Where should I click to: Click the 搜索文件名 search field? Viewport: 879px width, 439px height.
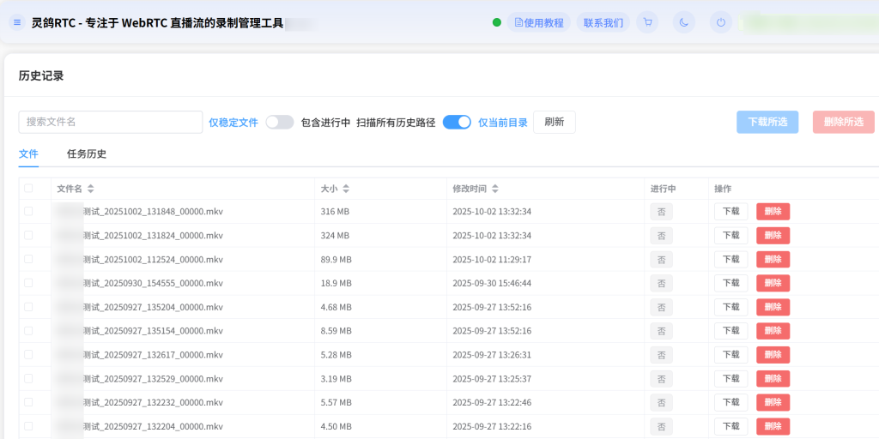click(110, 123)
